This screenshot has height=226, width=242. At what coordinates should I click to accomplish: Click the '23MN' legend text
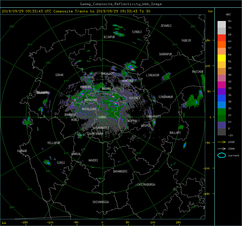tap(231, 149)
